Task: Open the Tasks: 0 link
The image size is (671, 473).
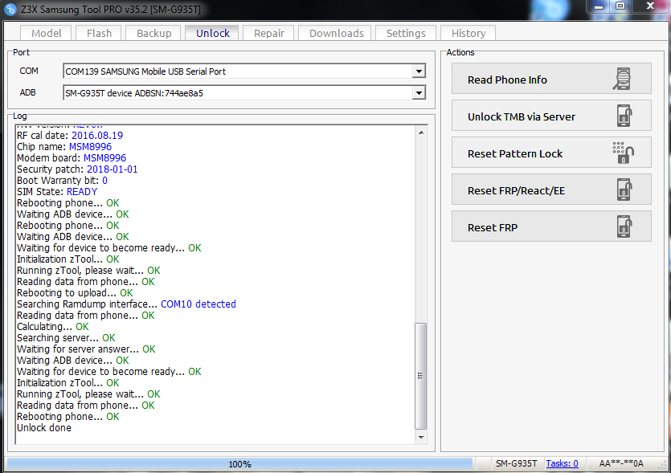Action: [x=562, y=463]
